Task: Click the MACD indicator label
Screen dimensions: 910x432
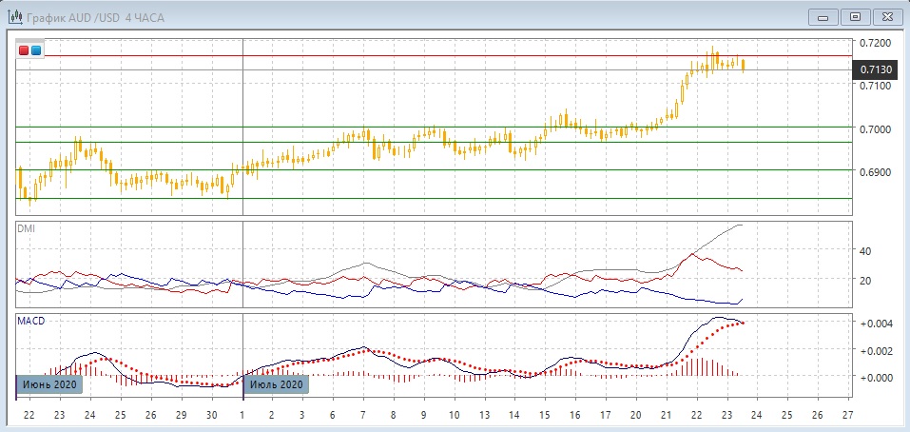Action: click(31, 322)
